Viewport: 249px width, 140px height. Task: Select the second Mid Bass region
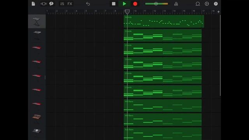[x=163, y=120]
